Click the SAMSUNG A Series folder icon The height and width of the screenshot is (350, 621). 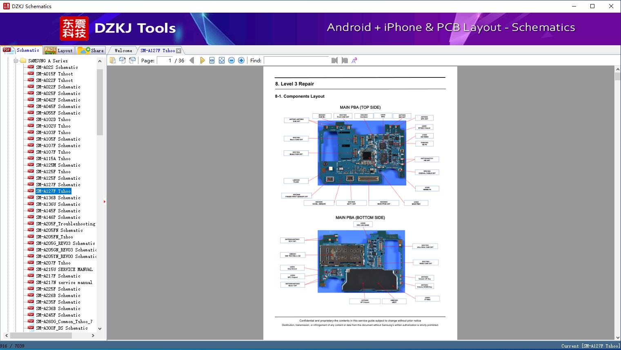(23, 61)
